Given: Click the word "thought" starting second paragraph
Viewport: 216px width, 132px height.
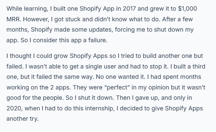Looking at the screenshot, I should [21, 56].
